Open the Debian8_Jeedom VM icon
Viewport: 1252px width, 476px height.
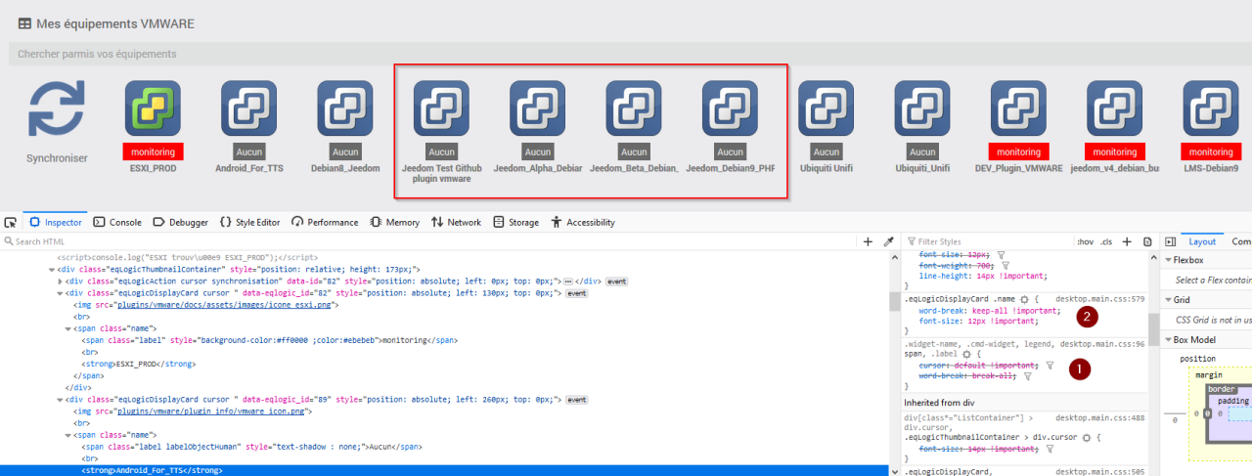[344, 108]
